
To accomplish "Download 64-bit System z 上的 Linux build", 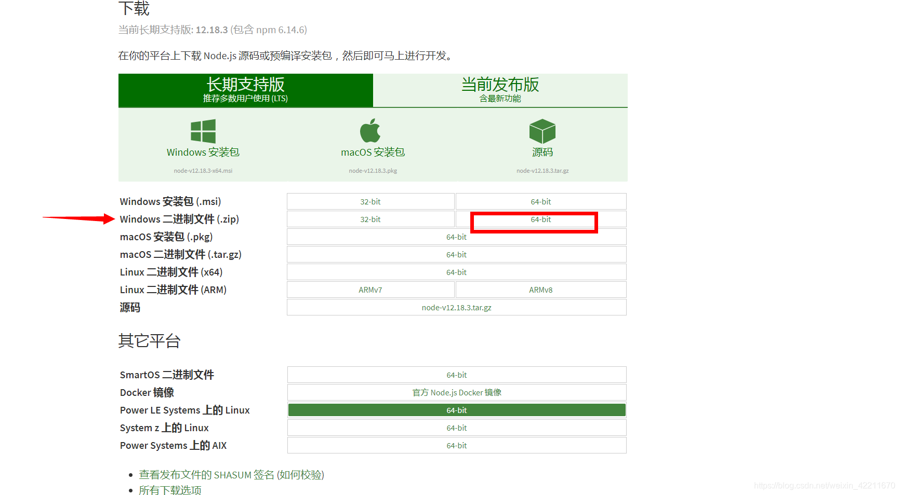I will pos(457,428).
